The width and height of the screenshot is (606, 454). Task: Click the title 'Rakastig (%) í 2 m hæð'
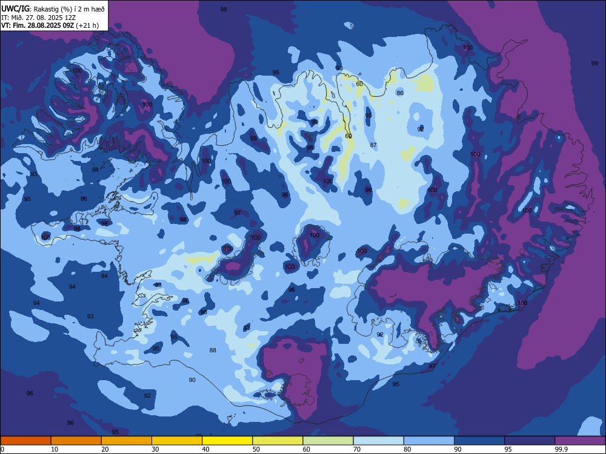tap(70, 8)
